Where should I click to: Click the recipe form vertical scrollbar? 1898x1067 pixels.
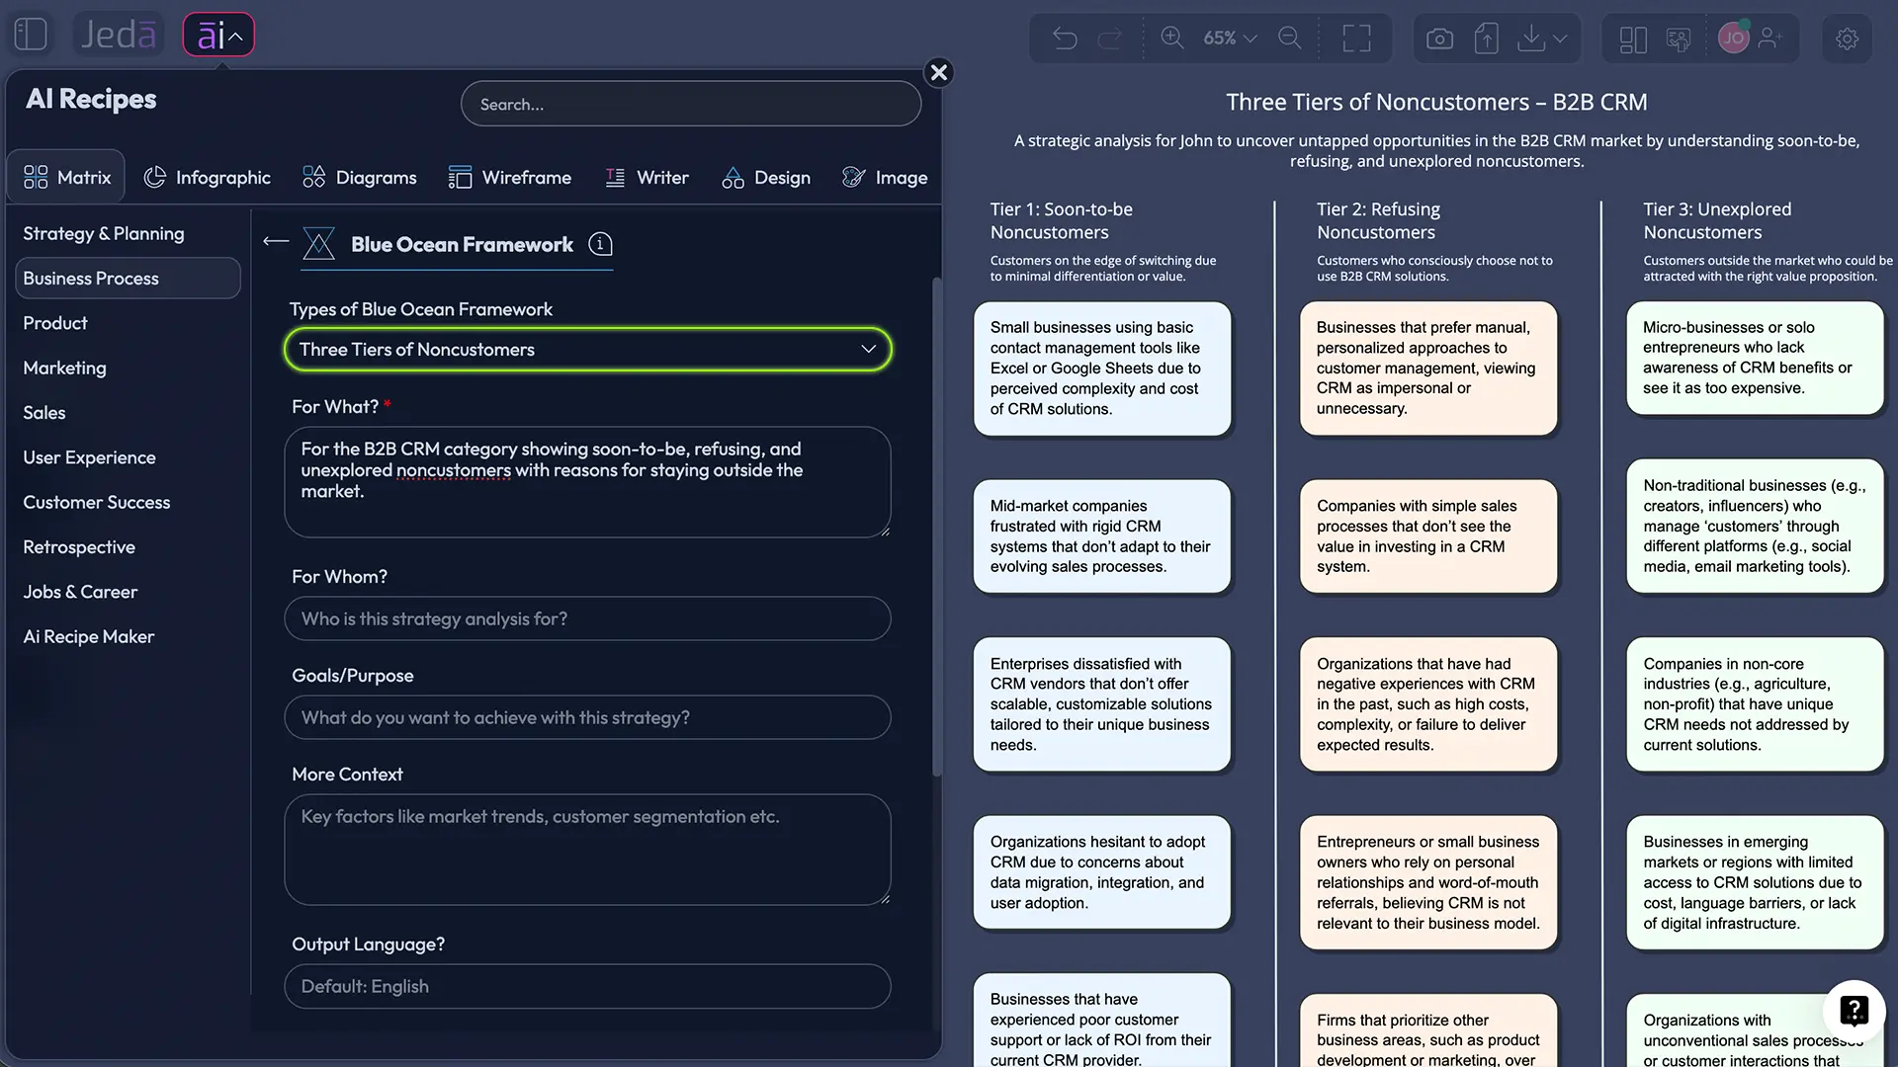(x=936, y=527)
